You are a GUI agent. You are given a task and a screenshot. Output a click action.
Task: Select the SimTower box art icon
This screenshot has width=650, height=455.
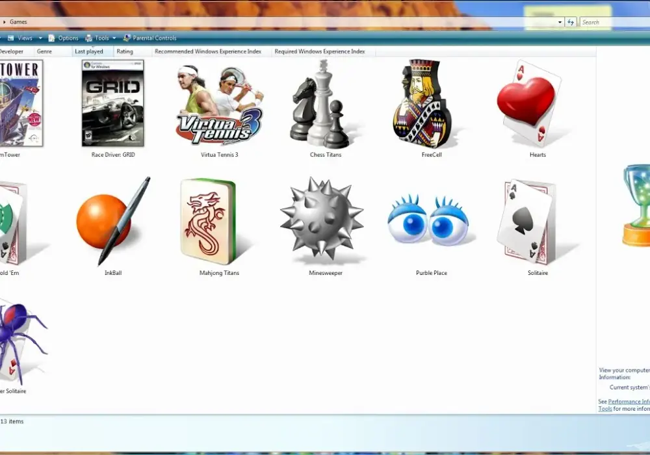coord(21,103)
